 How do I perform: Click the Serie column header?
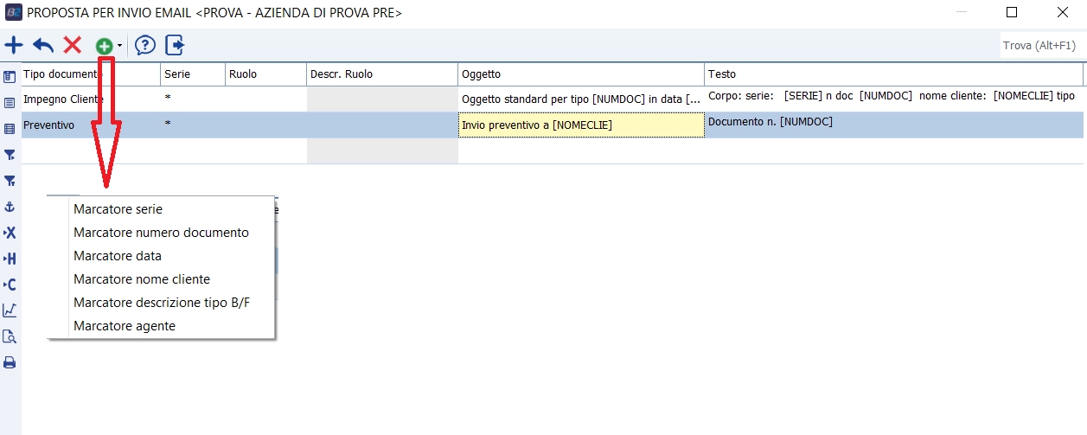coord(193,74)
